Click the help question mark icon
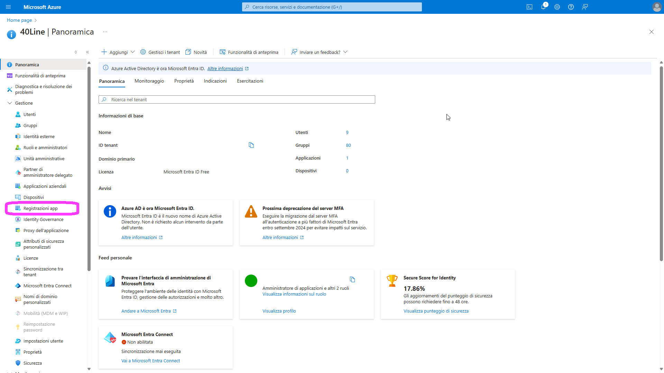This screenshot has height=373, width=664. tap(571, 7)
